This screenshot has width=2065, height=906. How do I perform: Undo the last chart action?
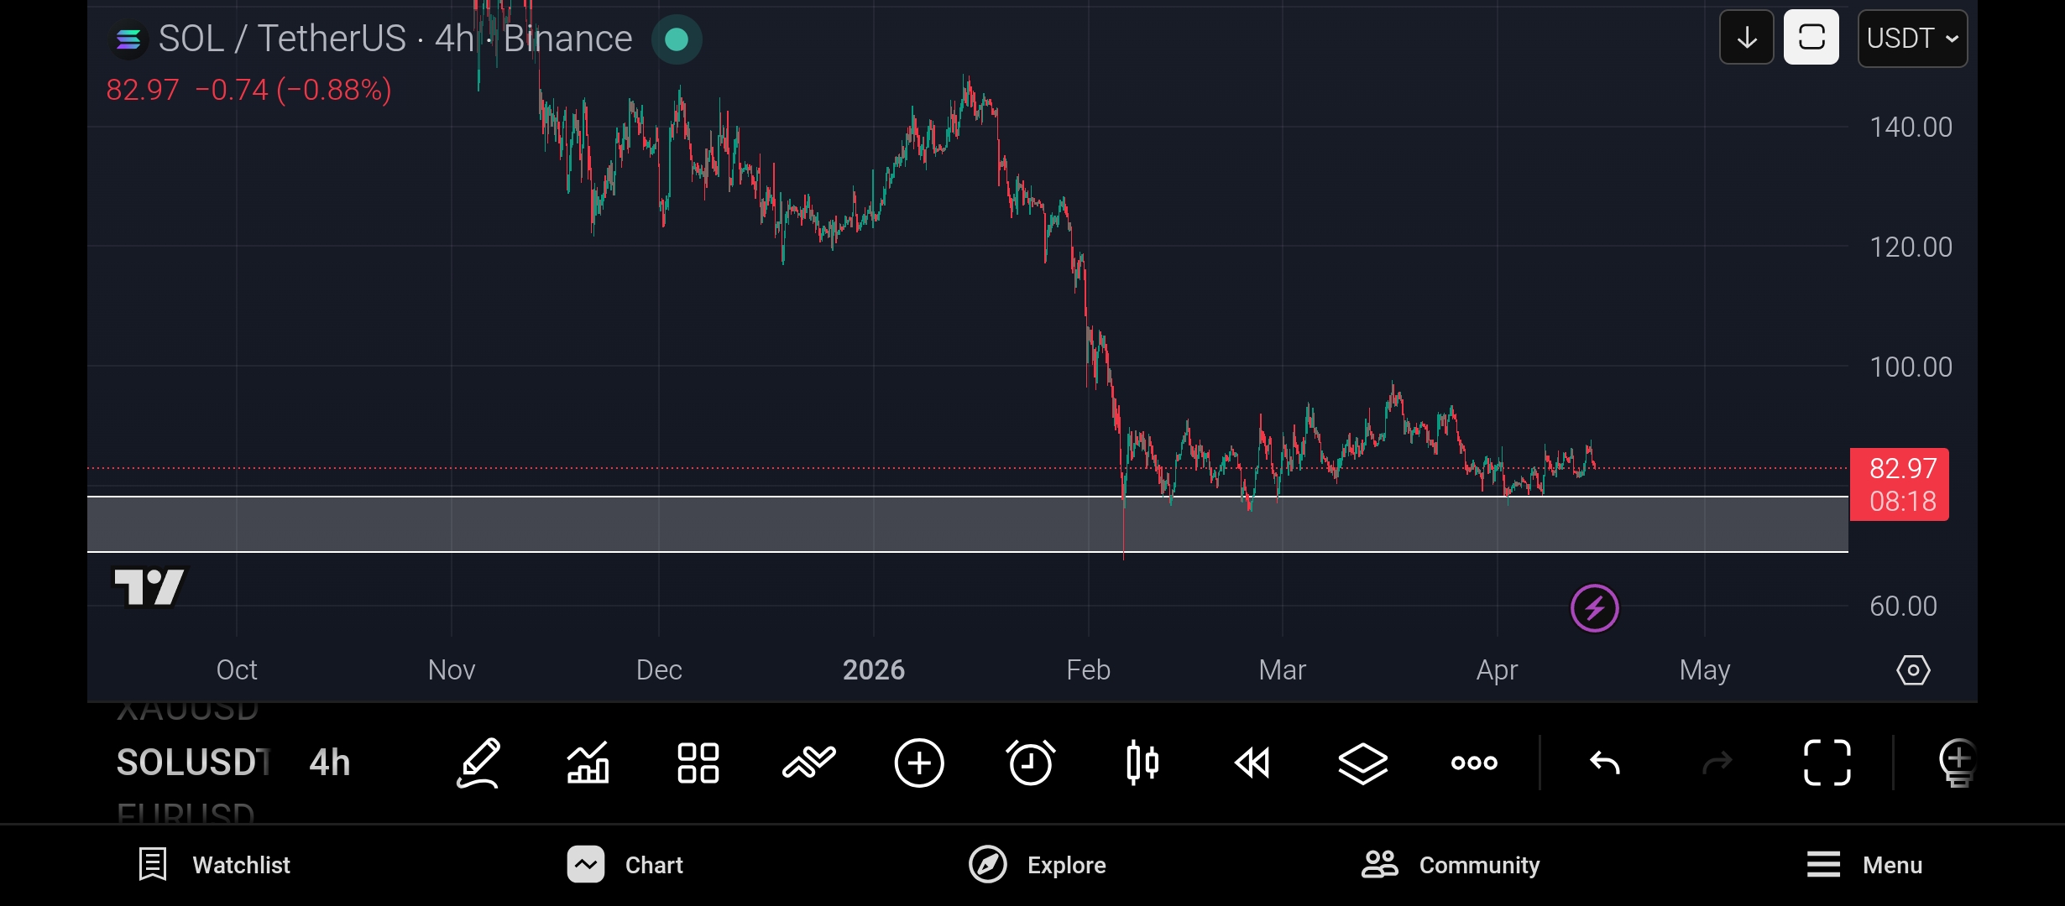pos(1605,763)
